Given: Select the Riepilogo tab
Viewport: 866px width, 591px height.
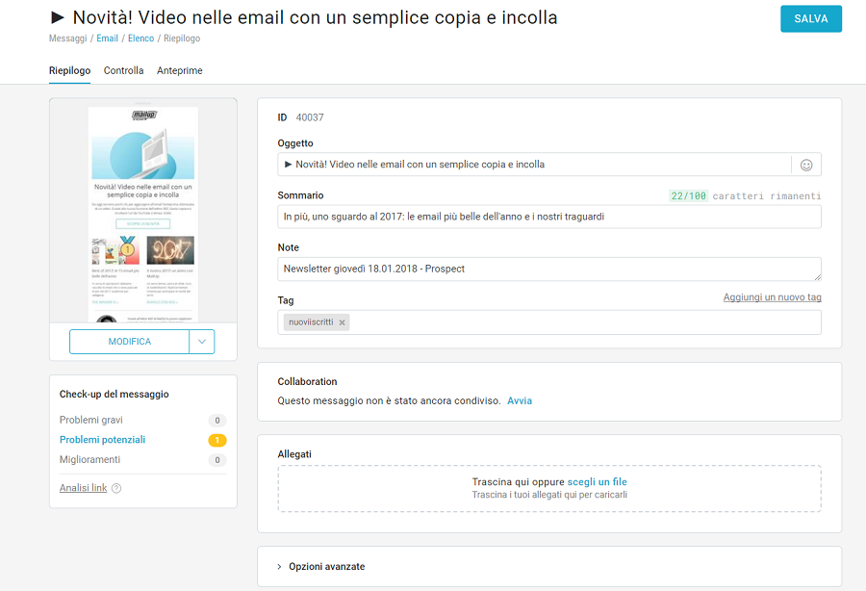Looking at the screenshot, I should tap(69, 71).
